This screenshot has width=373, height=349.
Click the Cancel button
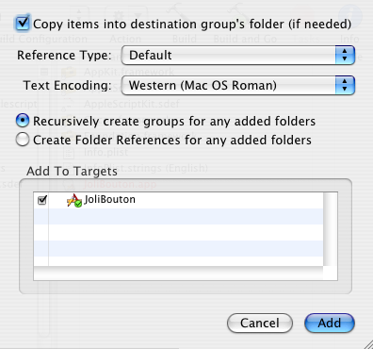(x=260, y=323)
